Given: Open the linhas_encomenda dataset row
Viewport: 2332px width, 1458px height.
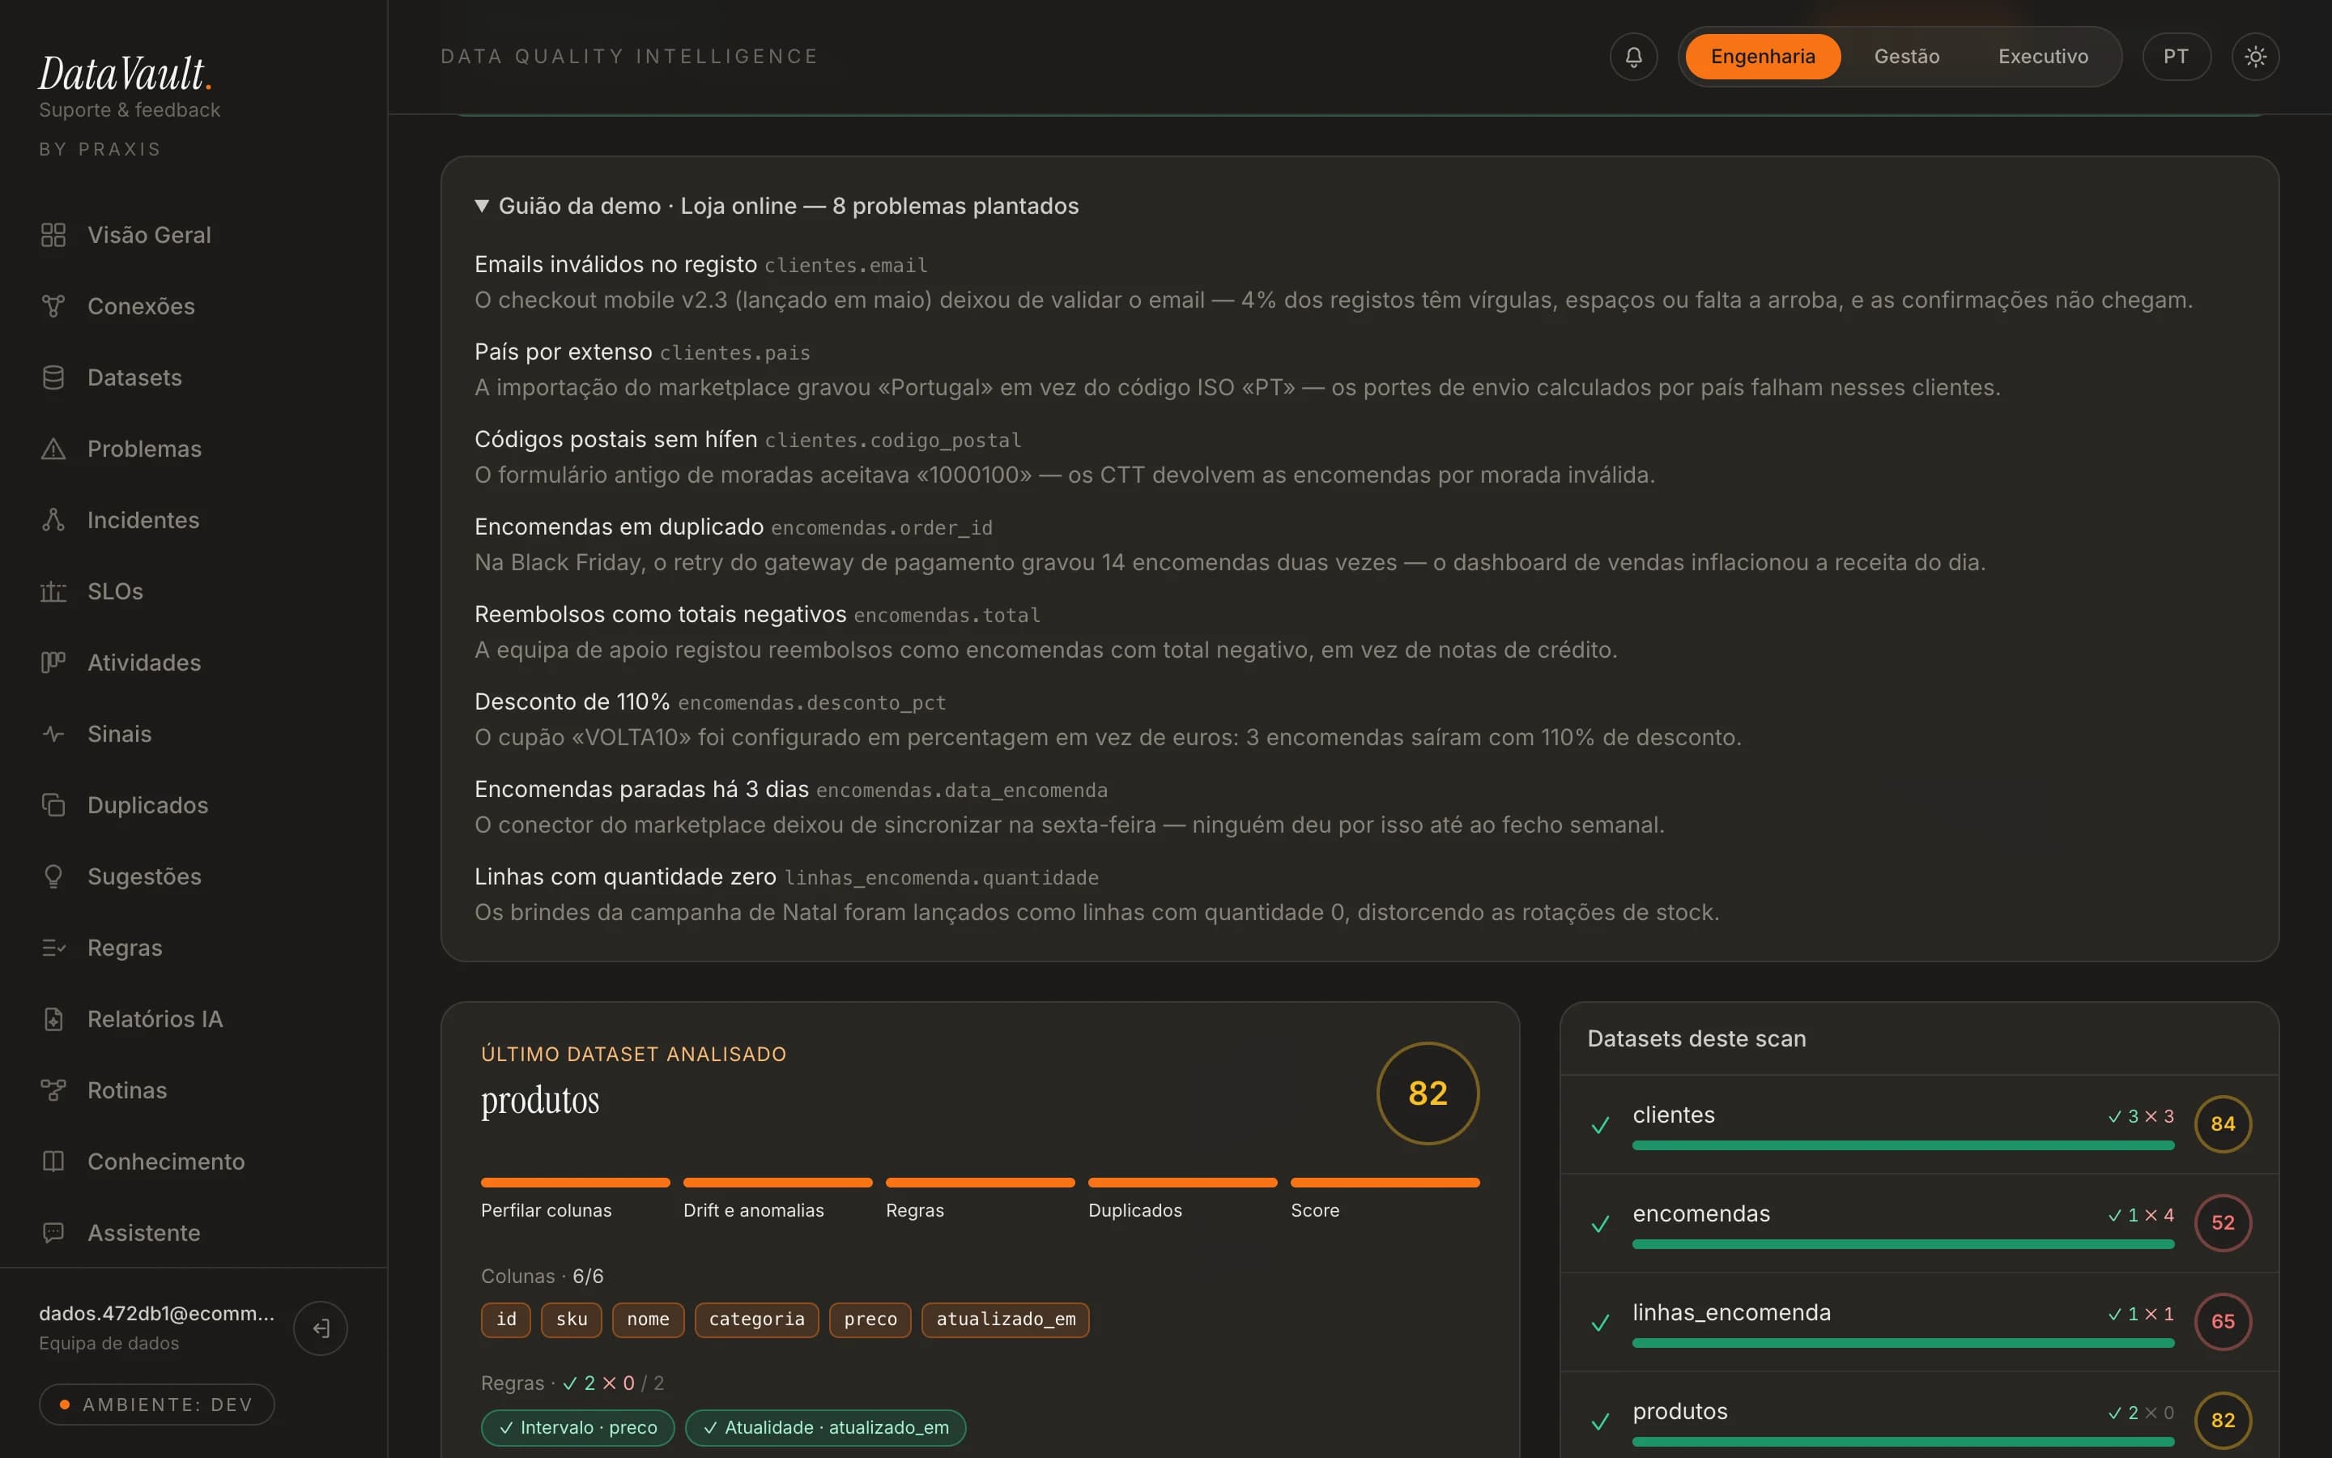Looking at the screenshot, I should [x=1918, y=1323].
